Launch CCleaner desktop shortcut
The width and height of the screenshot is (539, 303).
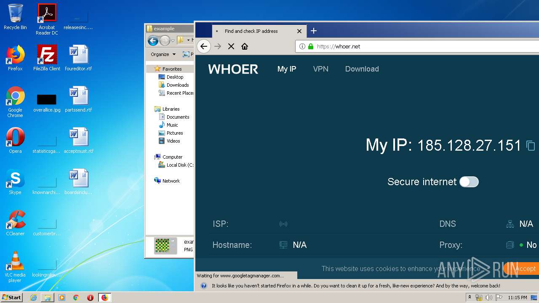[x=15, y=223]
